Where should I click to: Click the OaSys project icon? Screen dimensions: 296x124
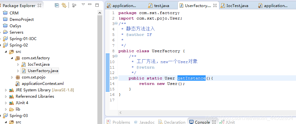(5, 26)
